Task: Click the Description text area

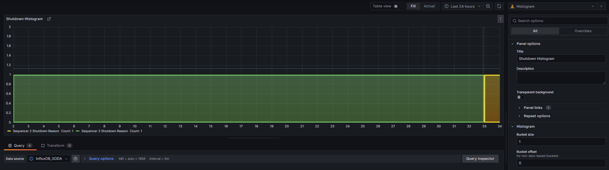Action: point(561,78)
